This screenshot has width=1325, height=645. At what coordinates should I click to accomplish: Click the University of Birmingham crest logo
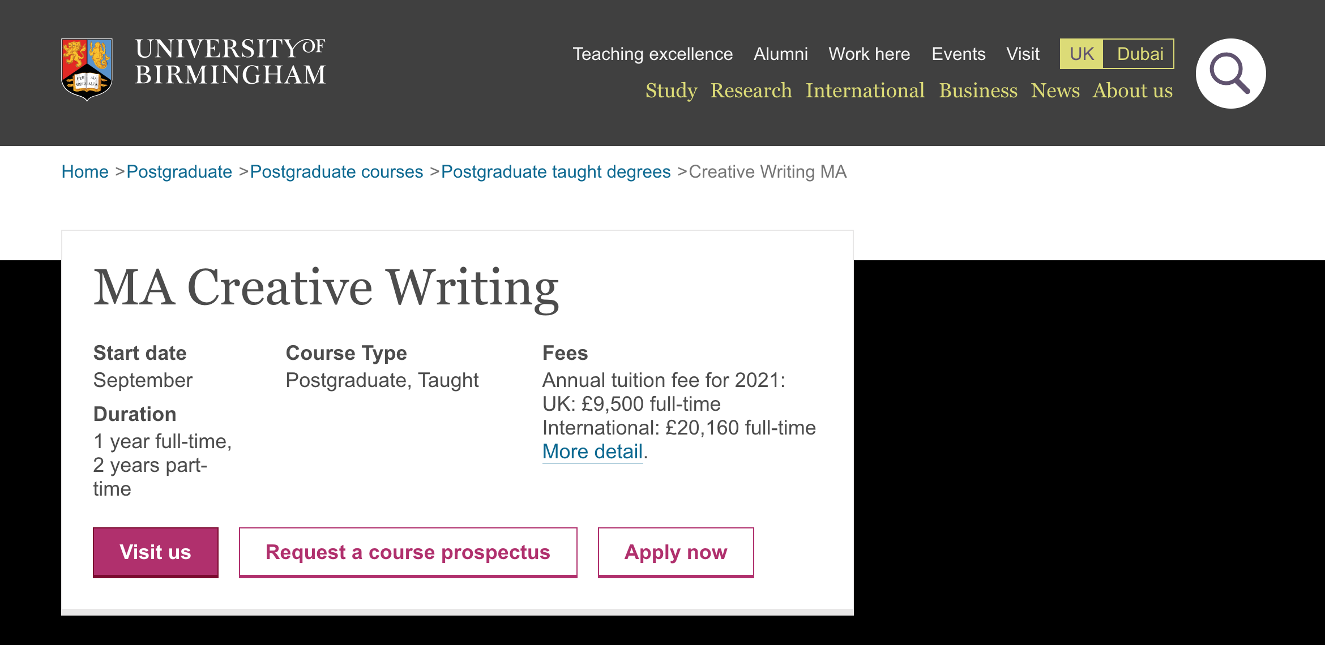[87, 69]
